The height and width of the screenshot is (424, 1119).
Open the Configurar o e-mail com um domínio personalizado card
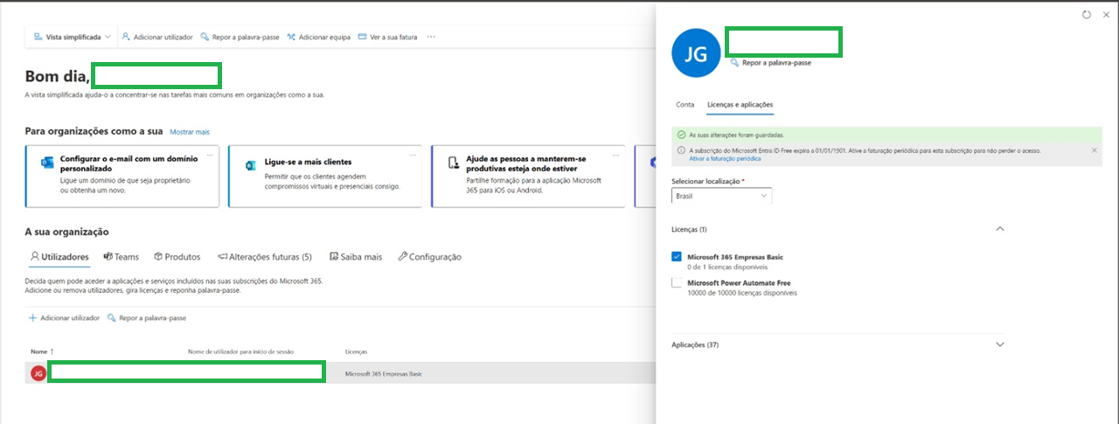[122, 177]
